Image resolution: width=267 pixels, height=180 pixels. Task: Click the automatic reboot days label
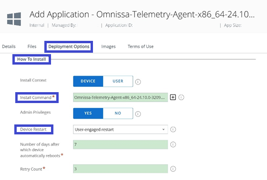[40, 150]
